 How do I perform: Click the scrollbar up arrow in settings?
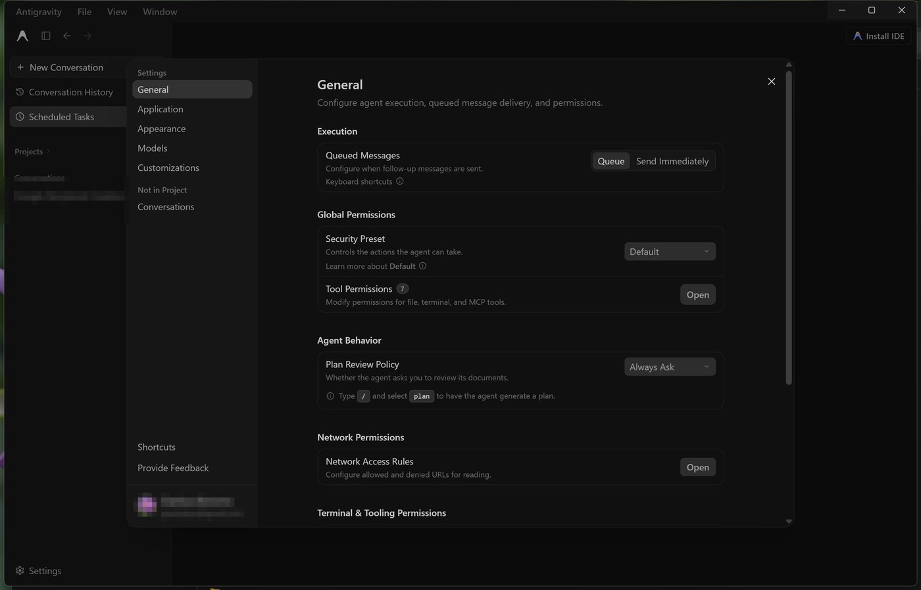tap(788, 64)
